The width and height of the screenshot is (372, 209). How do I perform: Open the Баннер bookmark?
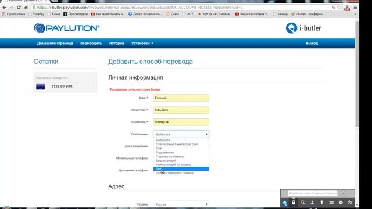point(280,14)
